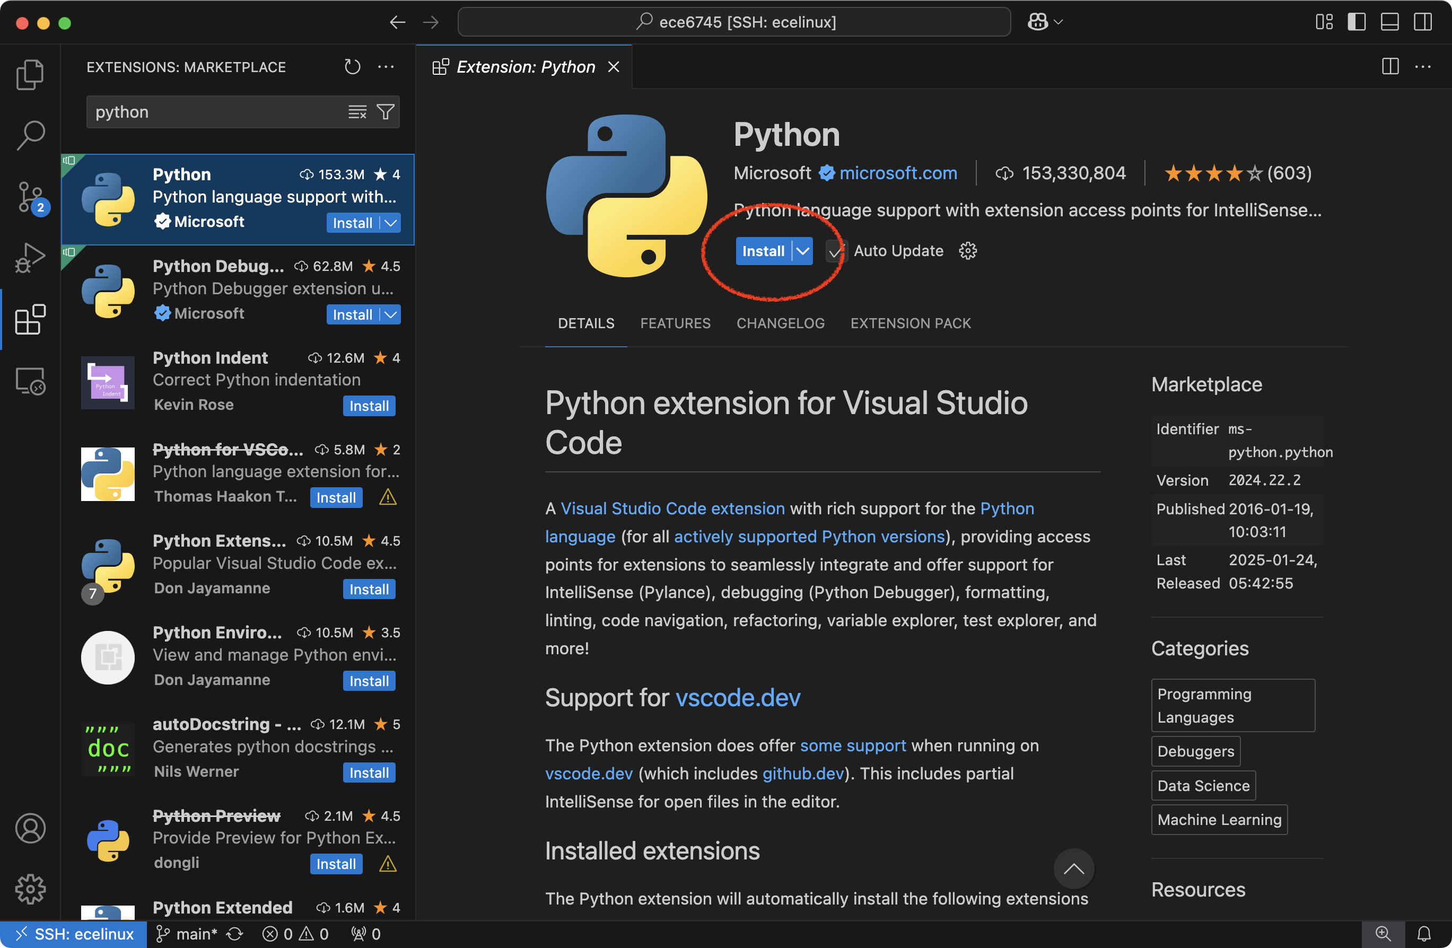Clear extensions search results icon
The image size is (1452, 948).
pos(357,112)
